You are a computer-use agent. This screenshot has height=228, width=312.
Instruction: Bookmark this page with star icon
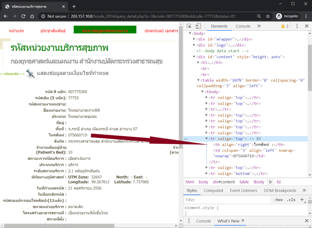[x=268, y=16]
